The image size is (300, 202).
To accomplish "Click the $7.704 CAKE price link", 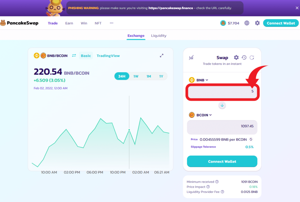I will (x=233, y=23).
